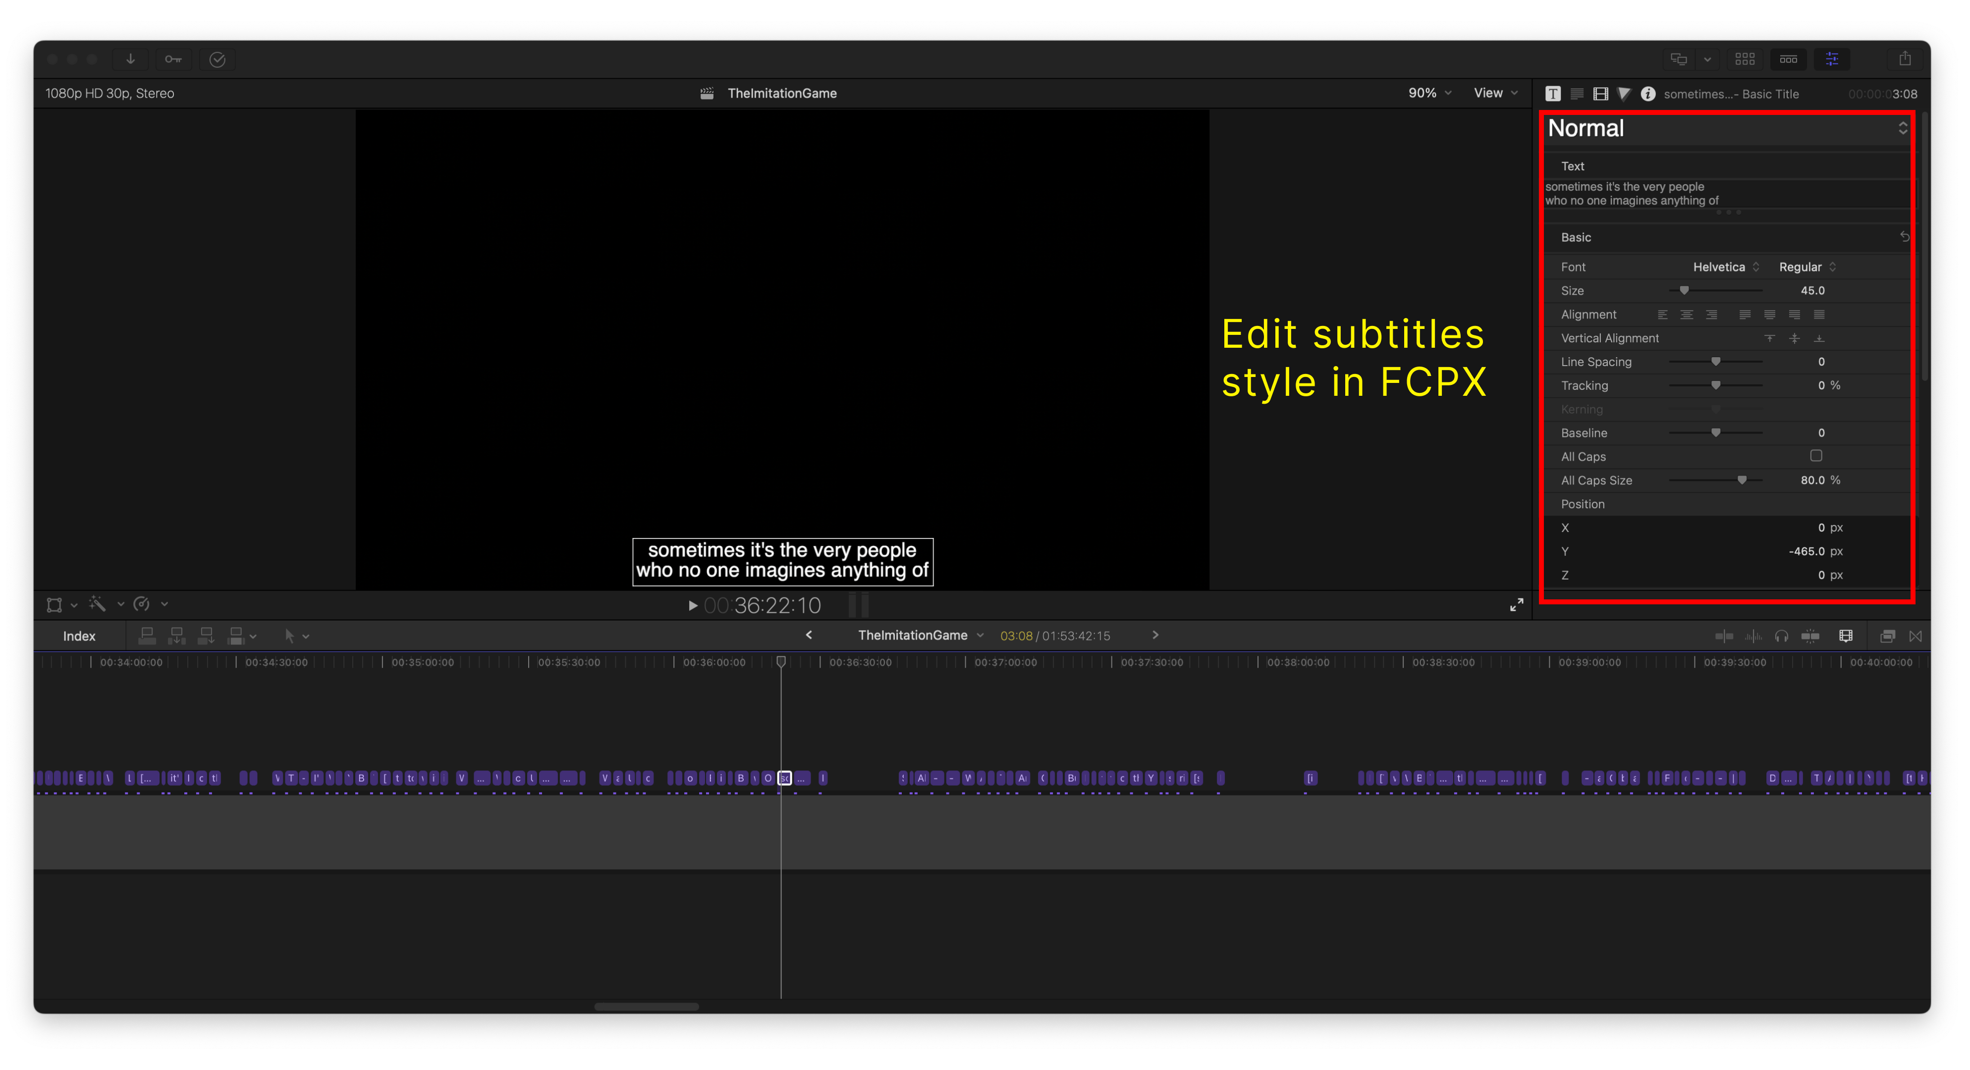Enable the All Caps checkbox

1815,456
